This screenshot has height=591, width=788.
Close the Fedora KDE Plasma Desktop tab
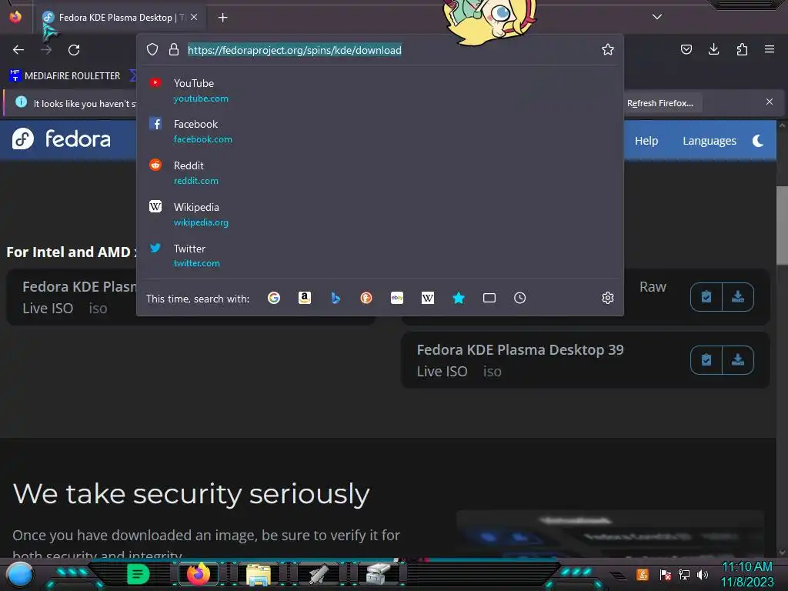[194, 17]
